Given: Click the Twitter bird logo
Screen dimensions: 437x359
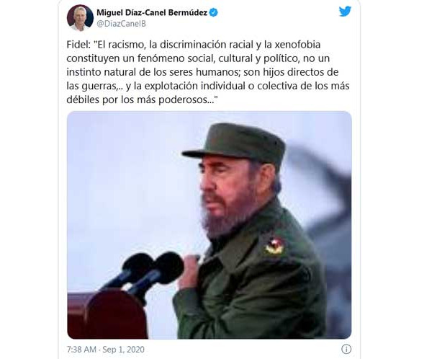Looking at the screenshot, I should (345, 12).
